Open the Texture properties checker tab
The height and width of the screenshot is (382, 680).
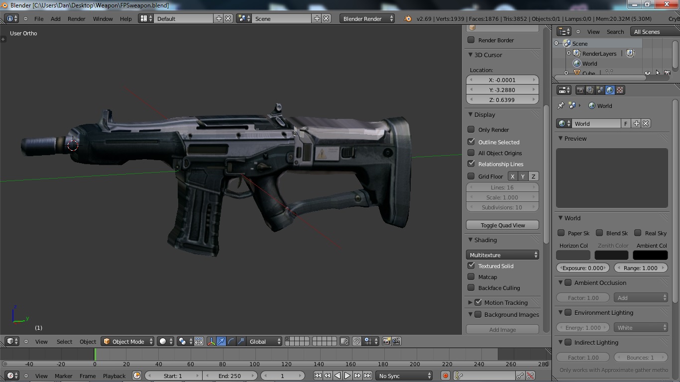tap(620, 90)
